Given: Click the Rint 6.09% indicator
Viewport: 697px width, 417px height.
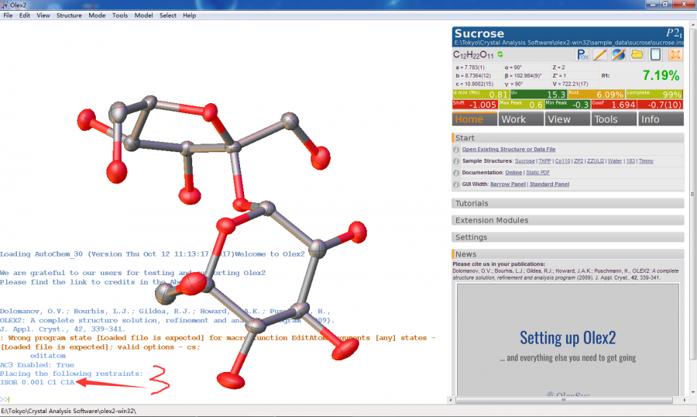Looking at the screenshot, I should (596, 95).
